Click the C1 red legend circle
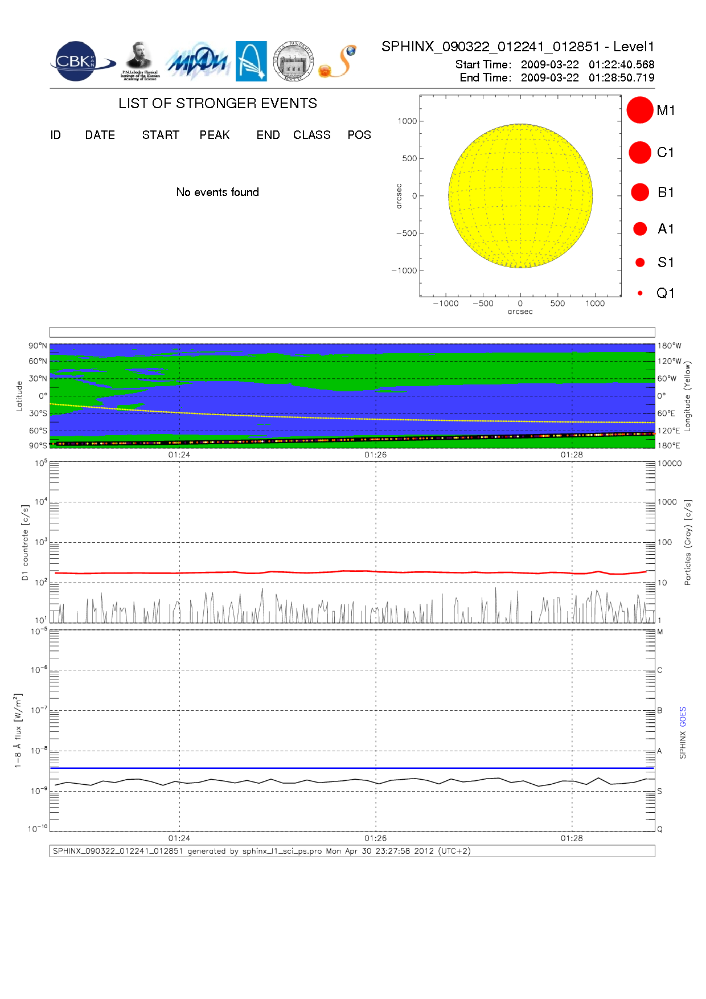The image size is (706, 999). (639, 153)
